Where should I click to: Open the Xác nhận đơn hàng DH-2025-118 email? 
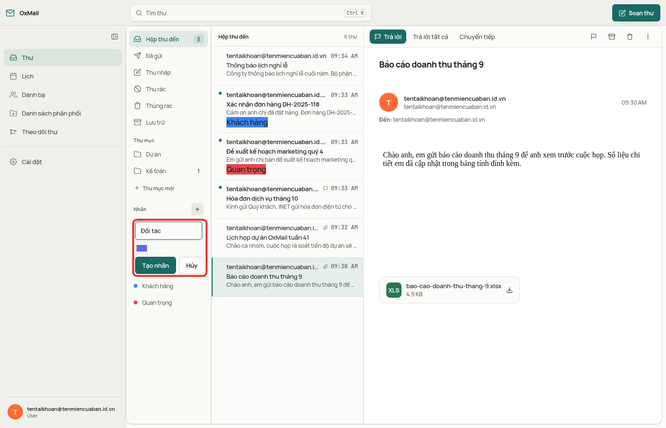click(x=287, y=109)
